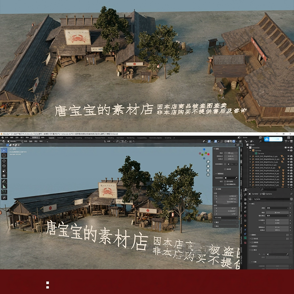
Task: Click the filter funnel icon in the Outliner
Action: [x=286, y=141]
